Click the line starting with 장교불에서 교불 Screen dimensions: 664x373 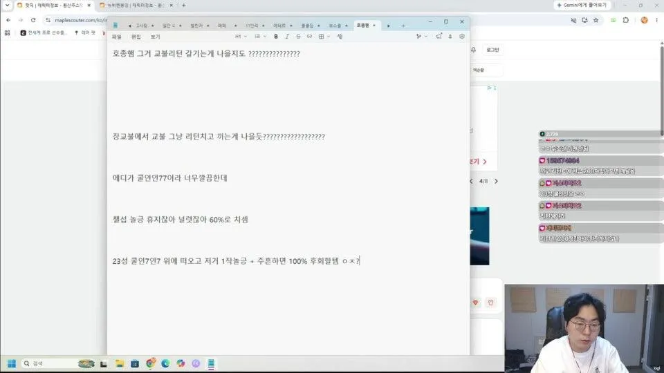coord(219,137)
